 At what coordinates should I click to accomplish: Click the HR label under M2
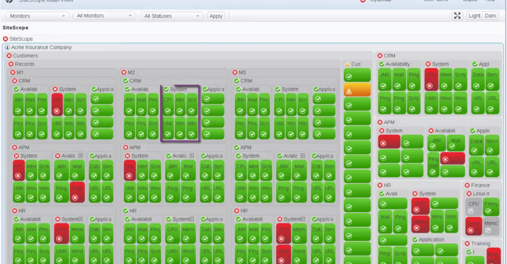pyautogui.click(x=133, y=211)
